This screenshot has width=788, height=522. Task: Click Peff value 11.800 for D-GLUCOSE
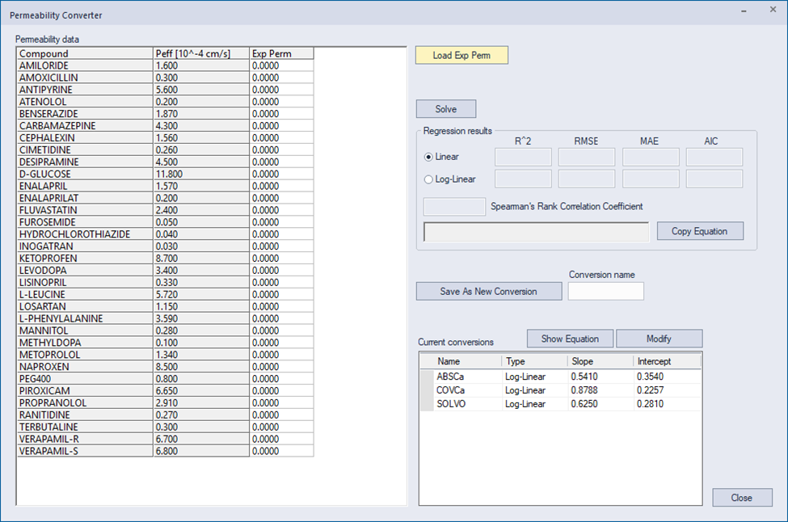point(201,174)
